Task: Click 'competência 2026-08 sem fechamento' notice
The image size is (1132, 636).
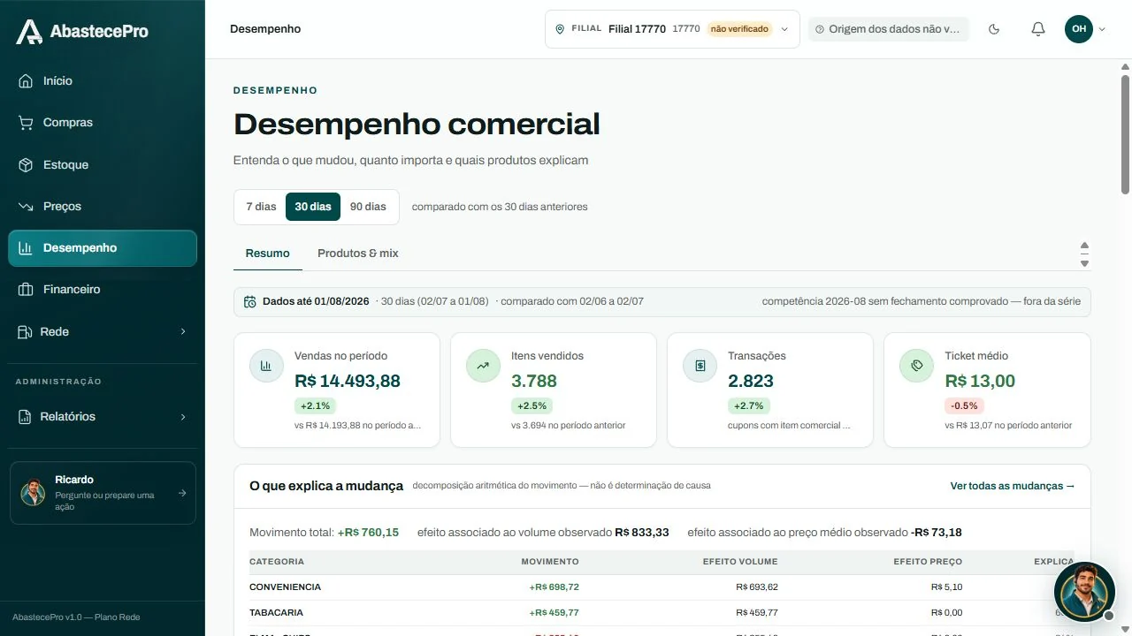Action: pos(921,301)
